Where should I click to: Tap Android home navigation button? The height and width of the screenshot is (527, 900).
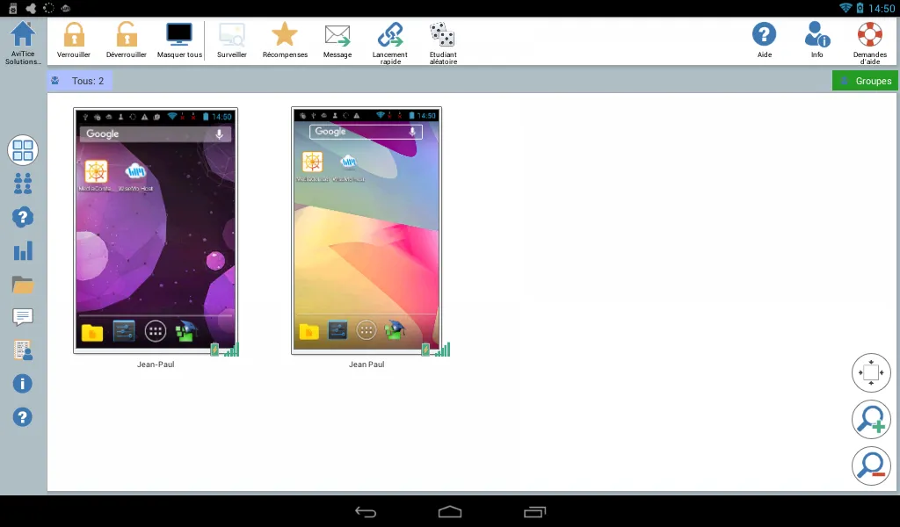point(450,511)
